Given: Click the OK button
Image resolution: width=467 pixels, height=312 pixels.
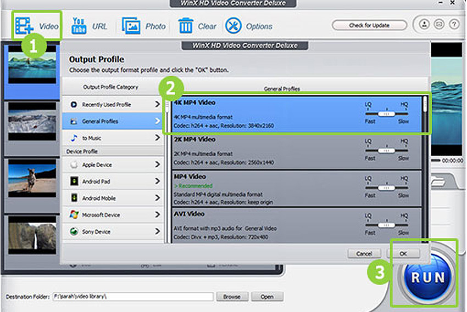Looking at the screenshot, I should [x=403, y=253].
